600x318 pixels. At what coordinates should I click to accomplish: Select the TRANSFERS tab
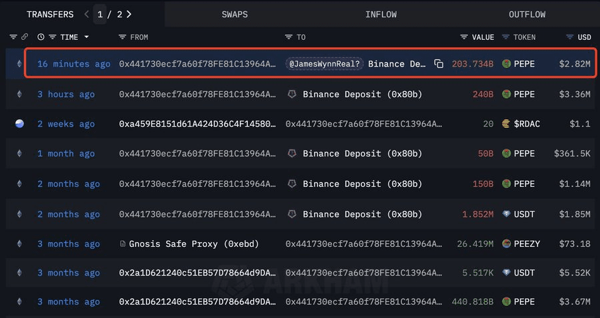tap(50, 15)
